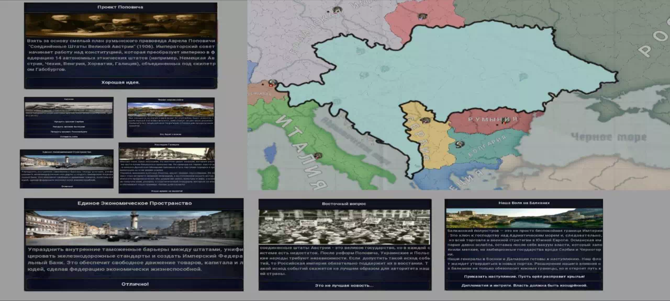Choose the "Это не лучшая новость..." option

(x=344, y=285)
